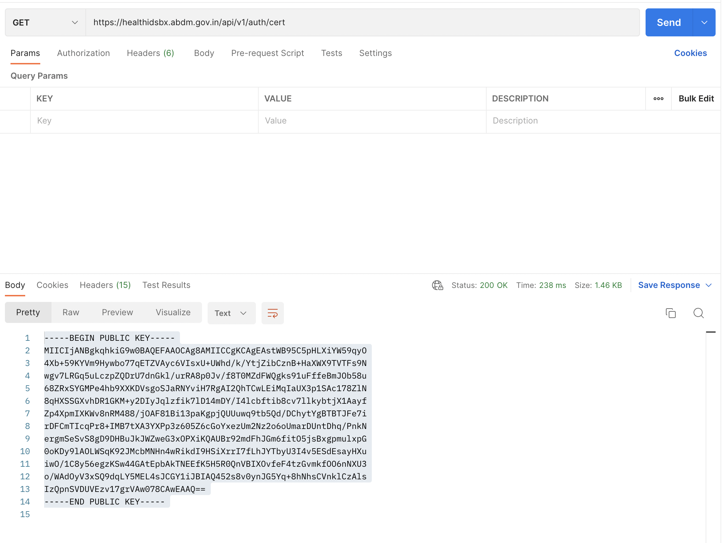Open the GET method dropdown
Screen dimensions: 724x543
click(46, 22)
